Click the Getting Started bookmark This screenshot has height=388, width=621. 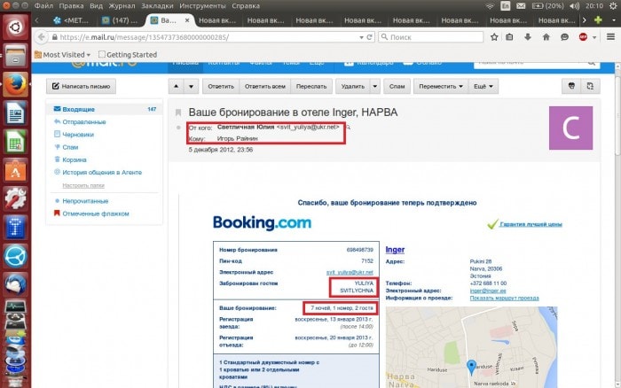(127, 55)
